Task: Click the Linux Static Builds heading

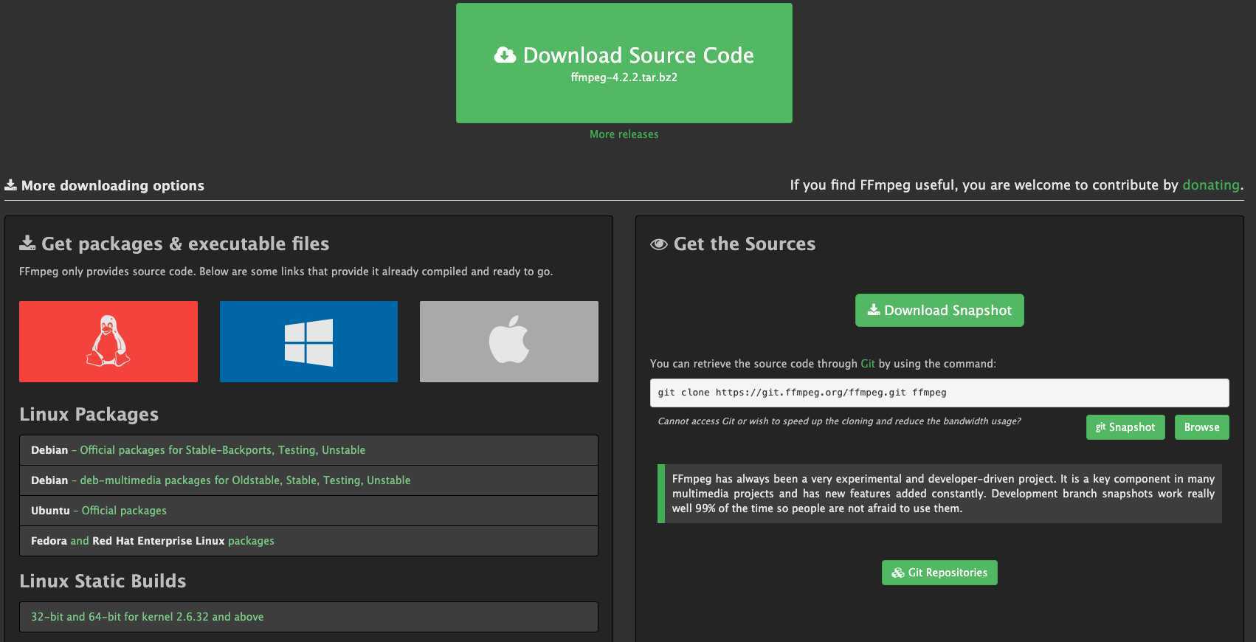Action: click(103, 581)
